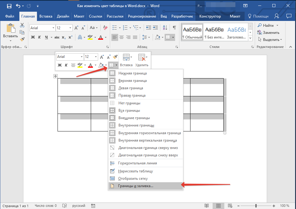Image resolution: width=296 pixels, height=209 pixels.
Task: Save document using the floppy disk icon
Action: pyautogui.click(x=9, y=6)
